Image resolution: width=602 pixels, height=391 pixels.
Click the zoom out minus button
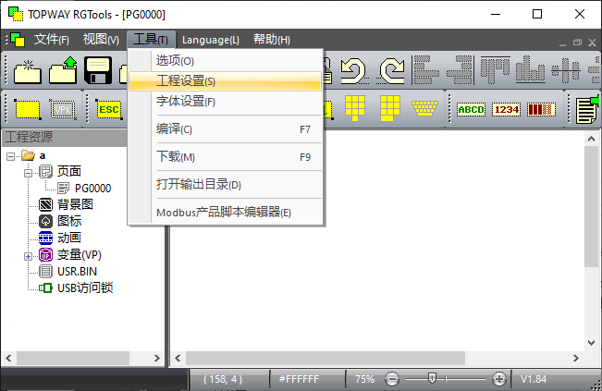tap(392, 380)
